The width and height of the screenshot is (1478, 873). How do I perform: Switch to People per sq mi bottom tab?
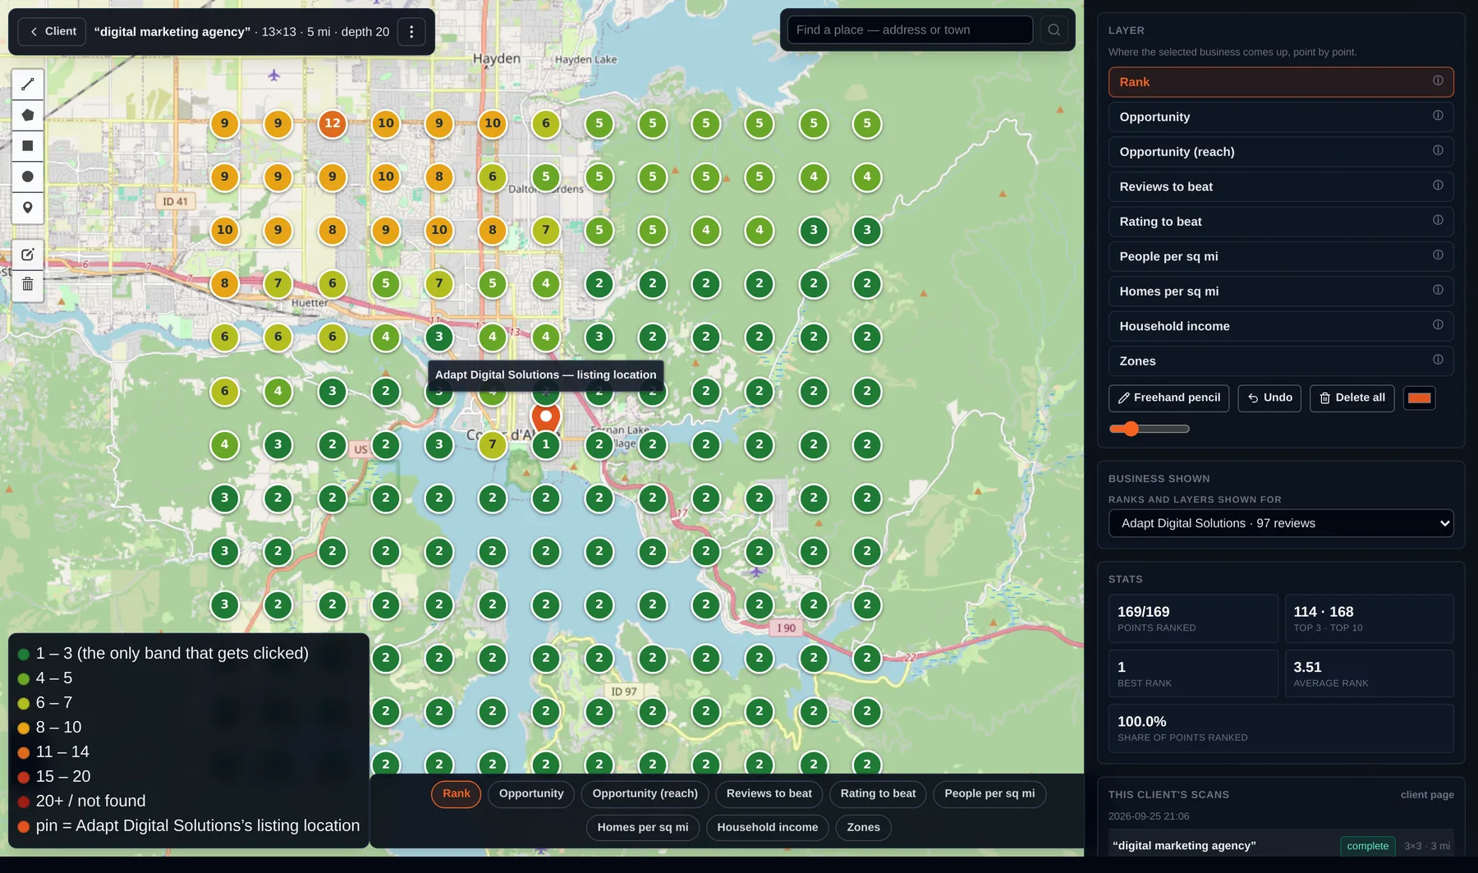989,794
